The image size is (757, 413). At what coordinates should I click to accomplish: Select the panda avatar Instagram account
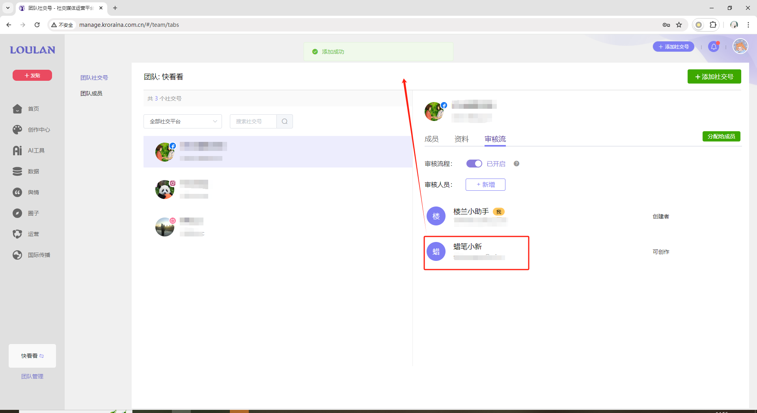coord(165,190)
